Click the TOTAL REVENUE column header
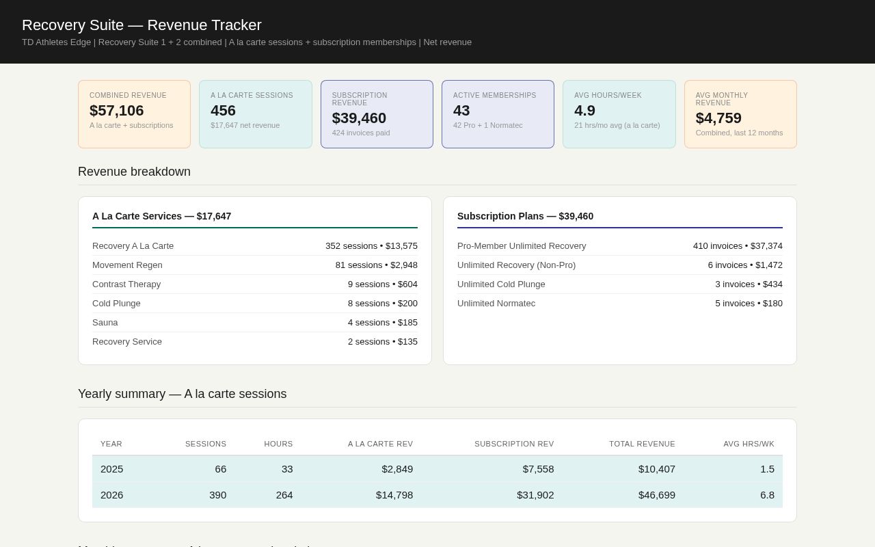 tap(642, 444)
